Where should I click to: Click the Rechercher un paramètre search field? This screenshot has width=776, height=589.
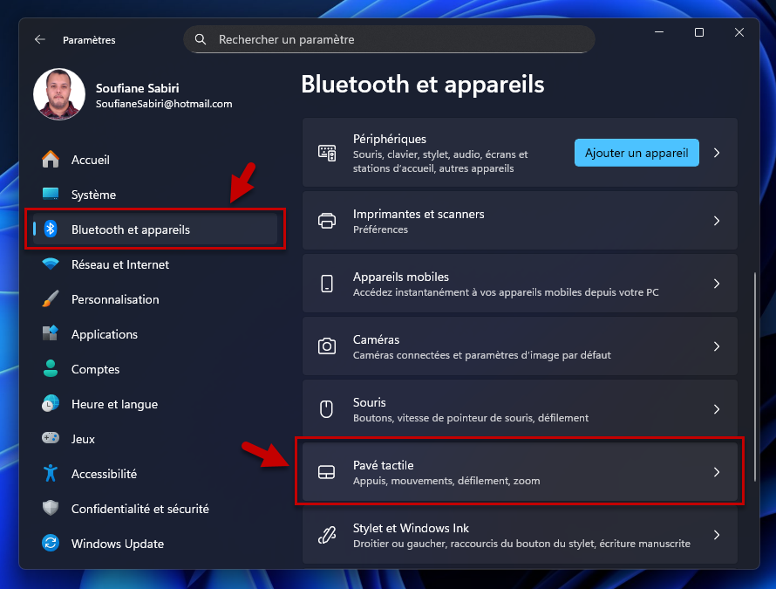(x=388, y=39)
